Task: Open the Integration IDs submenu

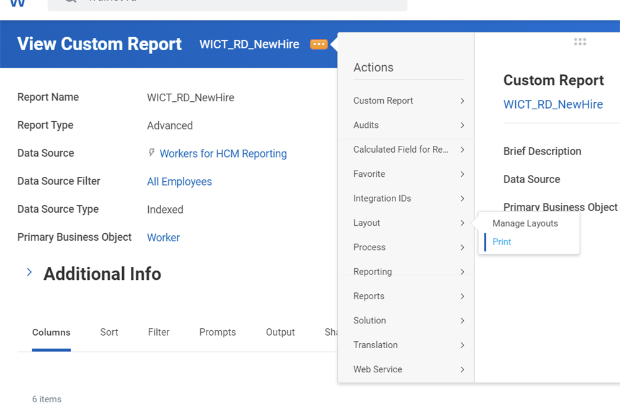Action: 409,199
